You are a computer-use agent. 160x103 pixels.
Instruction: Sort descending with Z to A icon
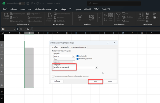pos(105,19)
